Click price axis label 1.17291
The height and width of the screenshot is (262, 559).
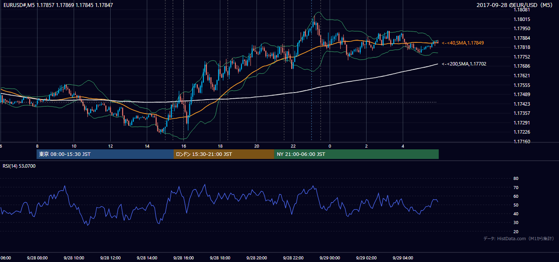[x=521, y=123]
